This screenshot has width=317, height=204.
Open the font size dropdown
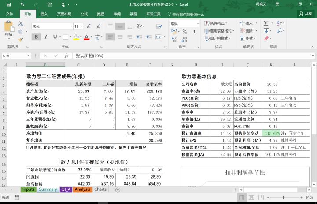tap(82, 26)
